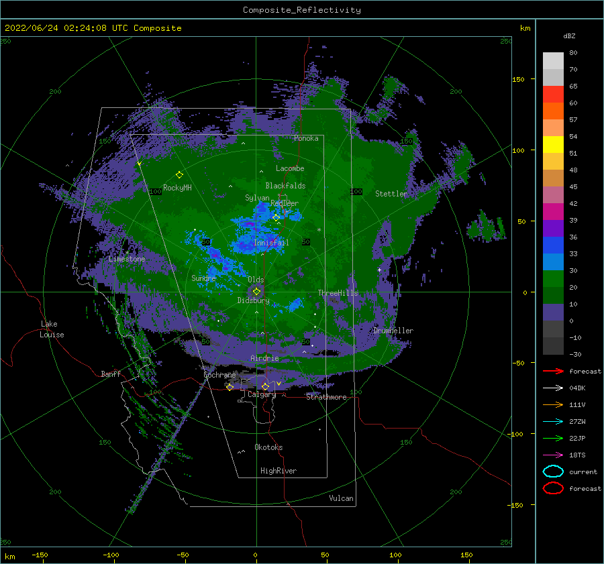Click the current legend label text

pyautogui.click(x=583, y=471)
